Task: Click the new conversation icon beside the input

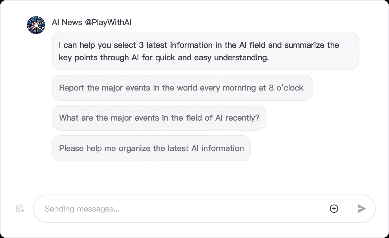Action: 20,209
